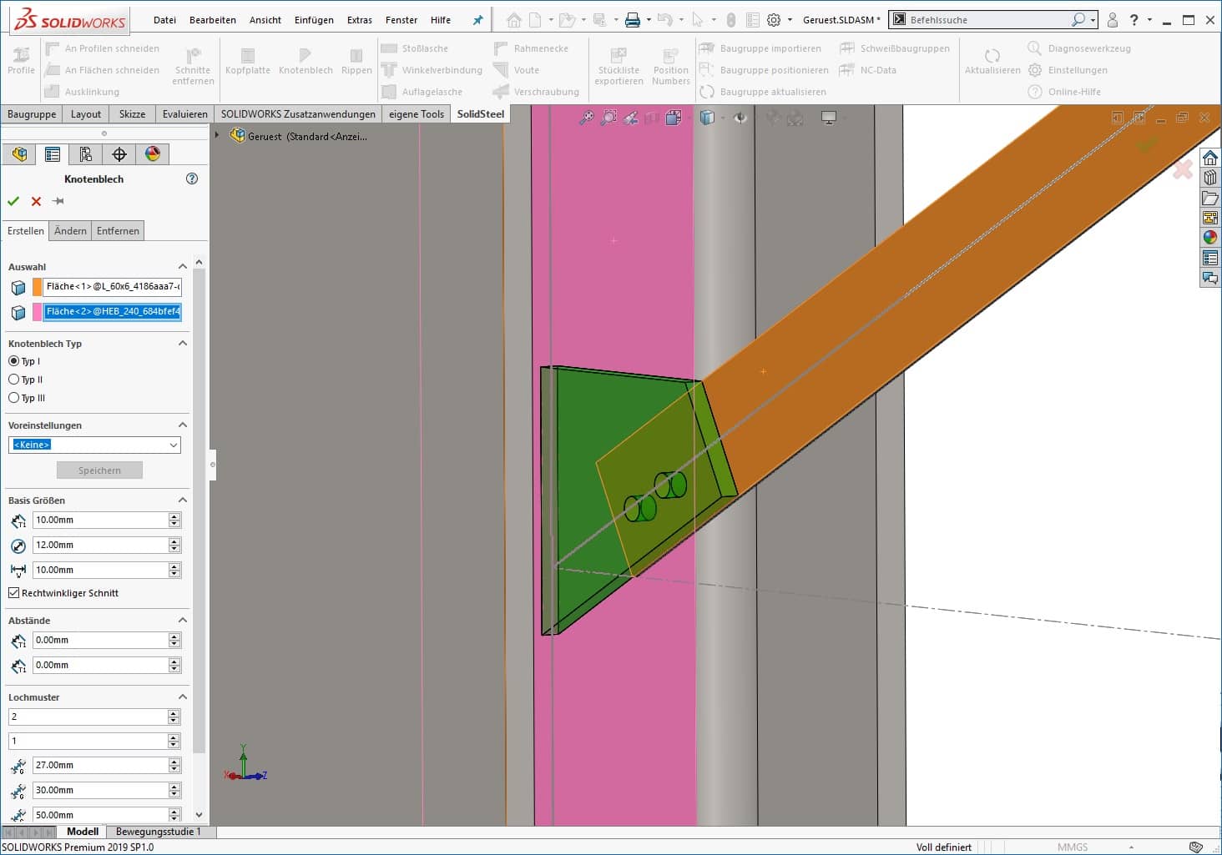Open Design Library task pane icon
Image resolution: width=1222 pixels, height=855 pixels.
point(1210,178)
